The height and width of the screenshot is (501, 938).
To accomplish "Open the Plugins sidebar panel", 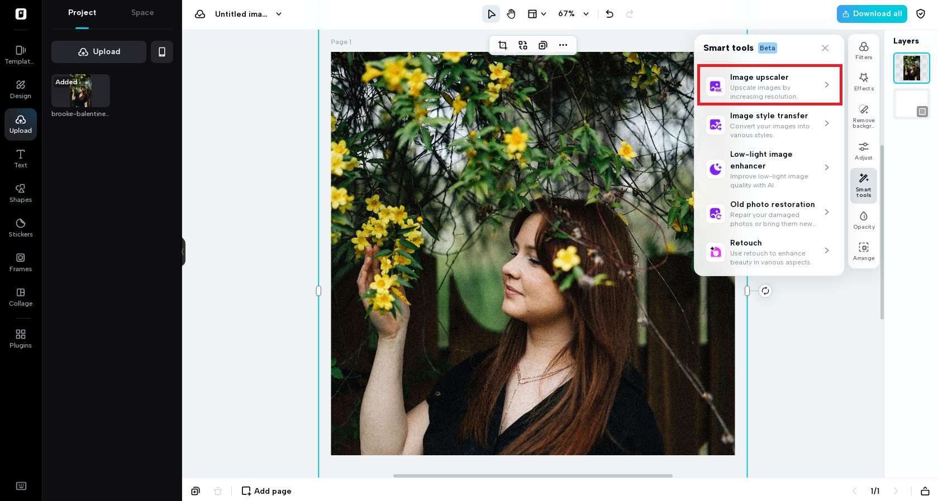I will [x=21, y=339].
